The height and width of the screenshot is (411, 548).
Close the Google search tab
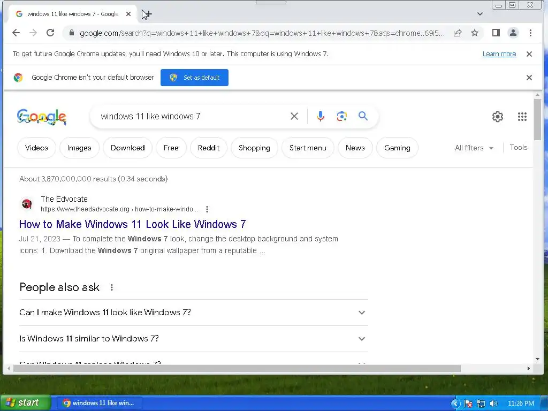coord(128,14)
